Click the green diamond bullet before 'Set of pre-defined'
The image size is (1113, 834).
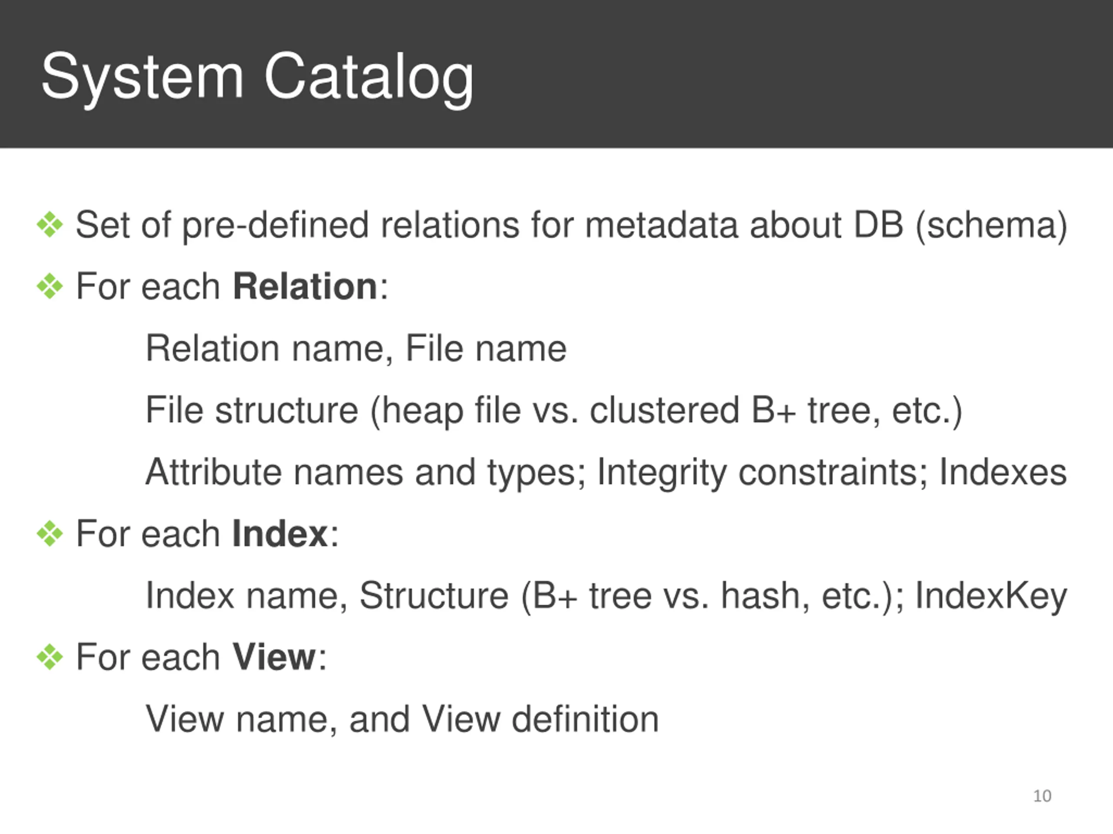[50, 224]
